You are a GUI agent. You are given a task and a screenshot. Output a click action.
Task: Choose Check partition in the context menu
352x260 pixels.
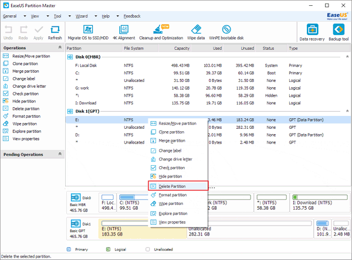coord(171,168)
